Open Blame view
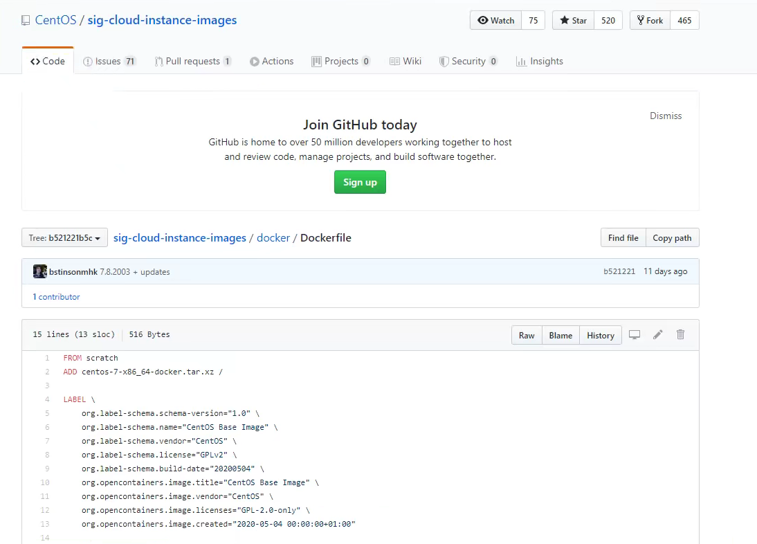The image size is (757, 544). coord(560,335)
